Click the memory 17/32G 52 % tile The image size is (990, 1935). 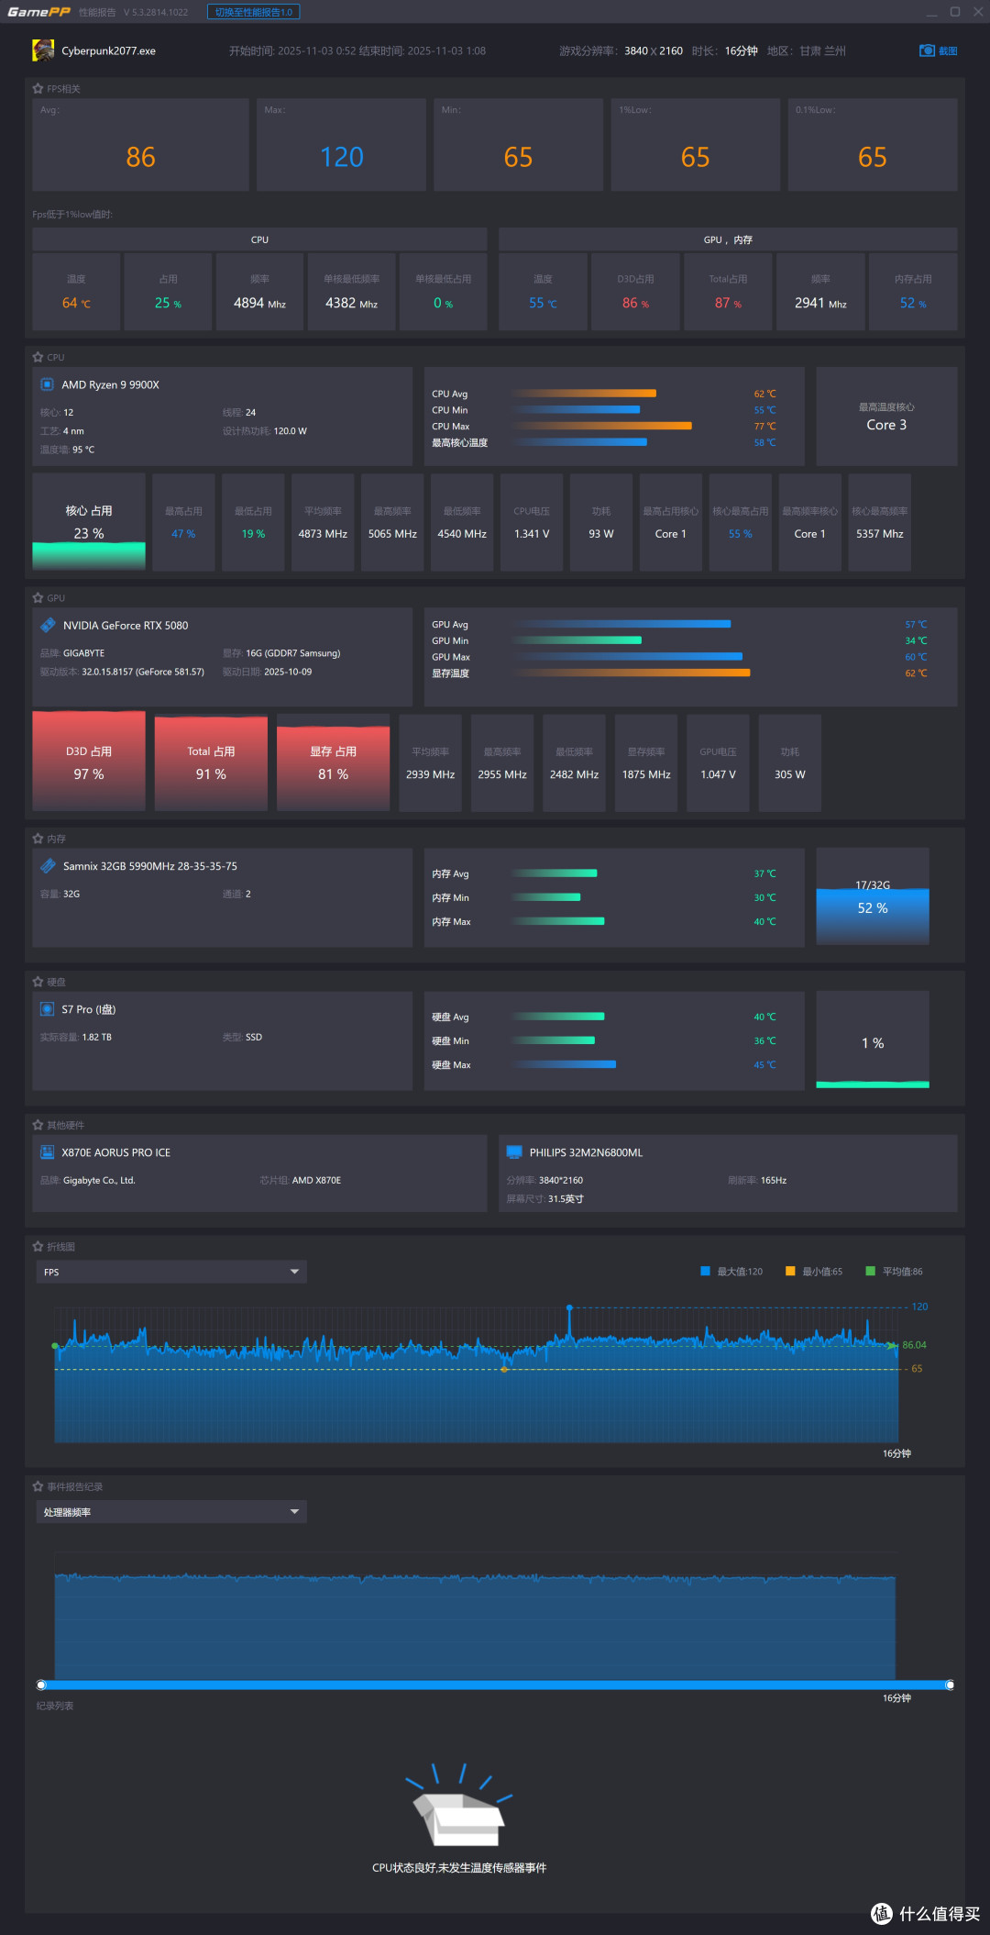pos(873,896)
